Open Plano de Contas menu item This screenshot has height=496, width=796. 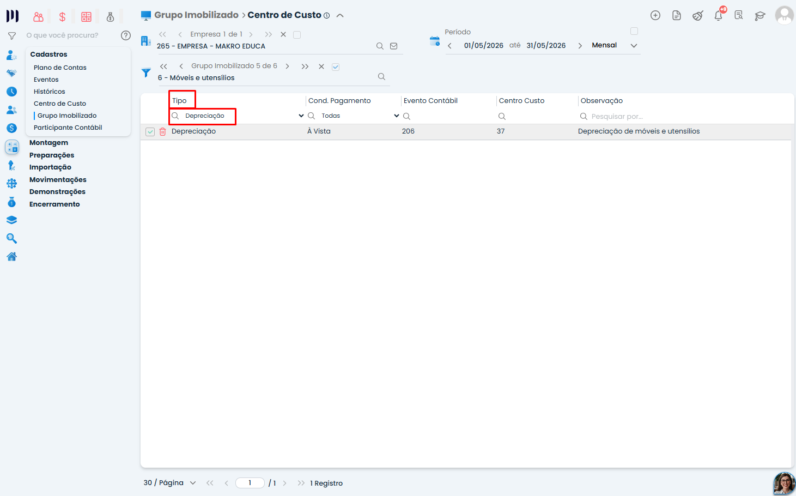point(60,68)
